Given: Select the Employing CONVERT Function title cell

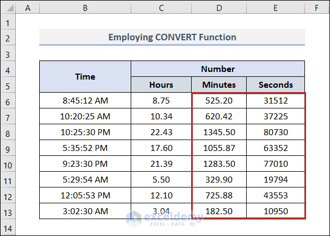Looking at the screenshot, I should point(172,37).
